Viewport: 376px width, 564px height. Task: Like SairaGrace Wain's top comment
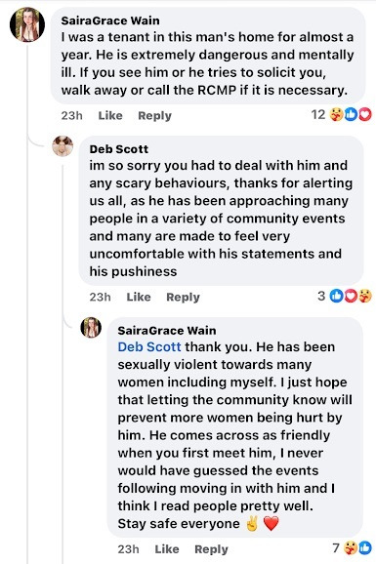110,115
